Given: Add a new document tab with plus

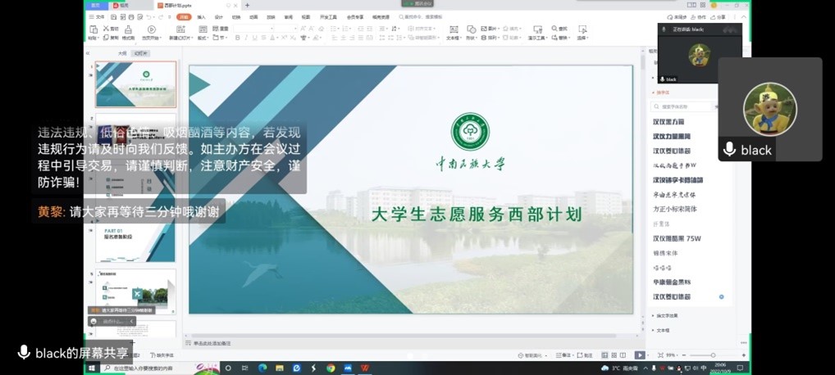Looking at the screenshot, I should 247,5.
